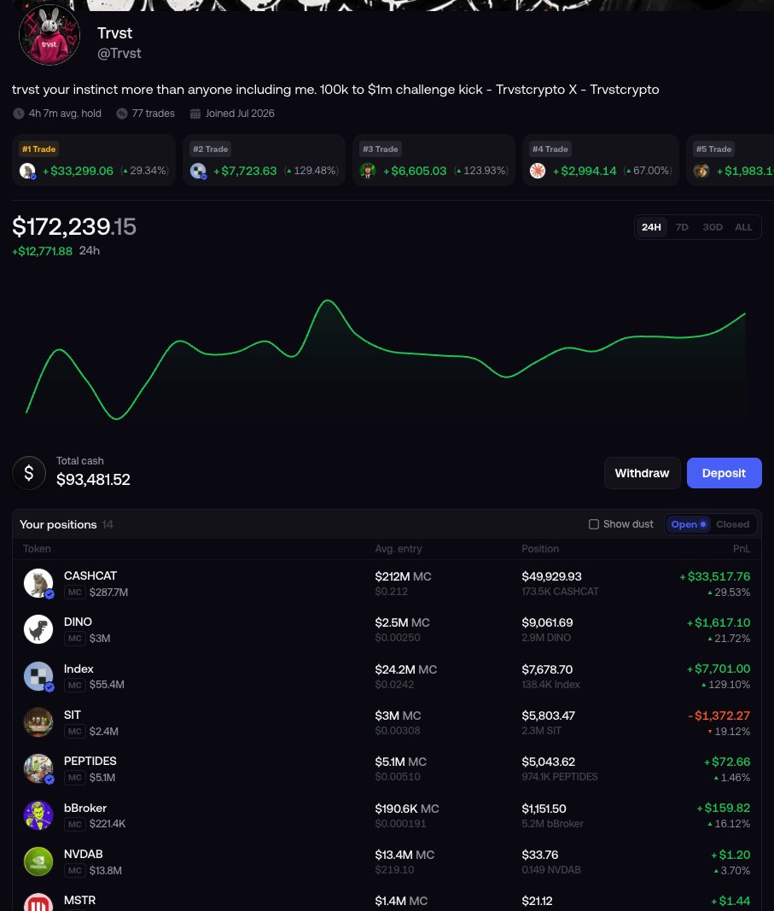Click bBroker token name

click(85, 809)
